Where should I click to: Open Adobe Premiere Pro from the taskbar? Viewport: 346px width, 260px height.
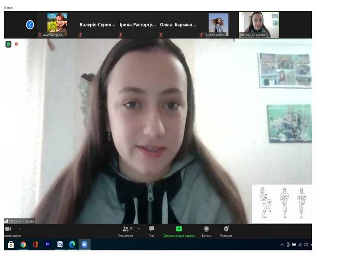coord(48,244)
